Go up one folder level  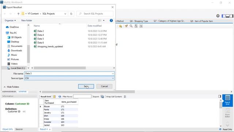pos(18,14)
